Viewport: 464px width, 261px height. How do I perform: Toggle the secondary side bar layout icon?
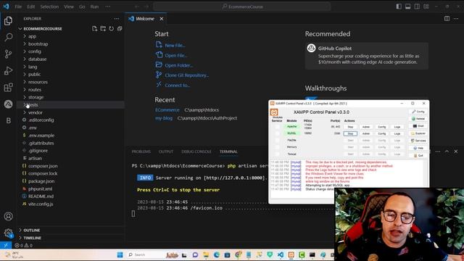417,7
